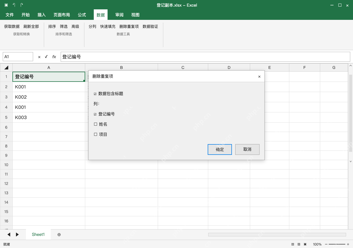Check the 姓名 column checkbox
The height and width of the screenshot is (248, 353).
coord(95,124)
